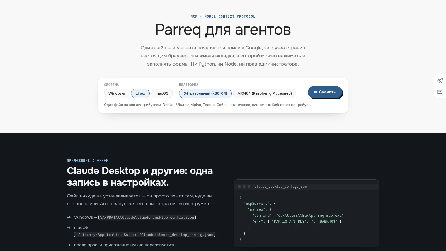This screenshot has width=446, height=251.
Task: Click the Скачать download button
Action: click(325, 92)
